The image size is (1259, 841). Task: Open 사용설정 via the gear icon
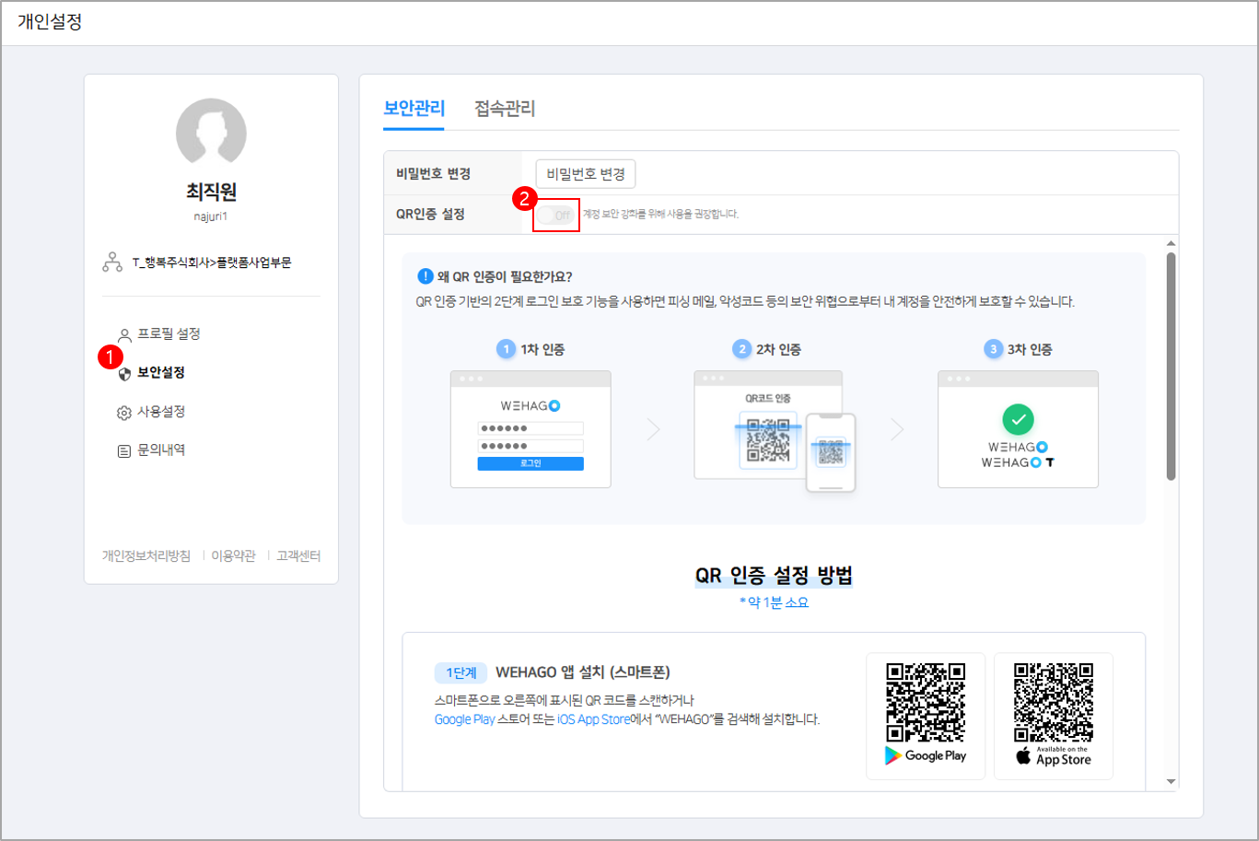click(x=124, y=411)
